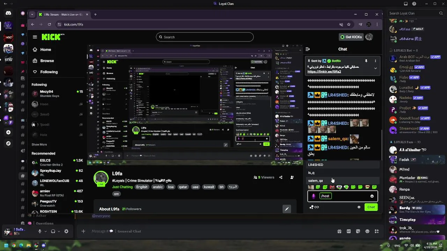Go back in browser history

(32, 24)
